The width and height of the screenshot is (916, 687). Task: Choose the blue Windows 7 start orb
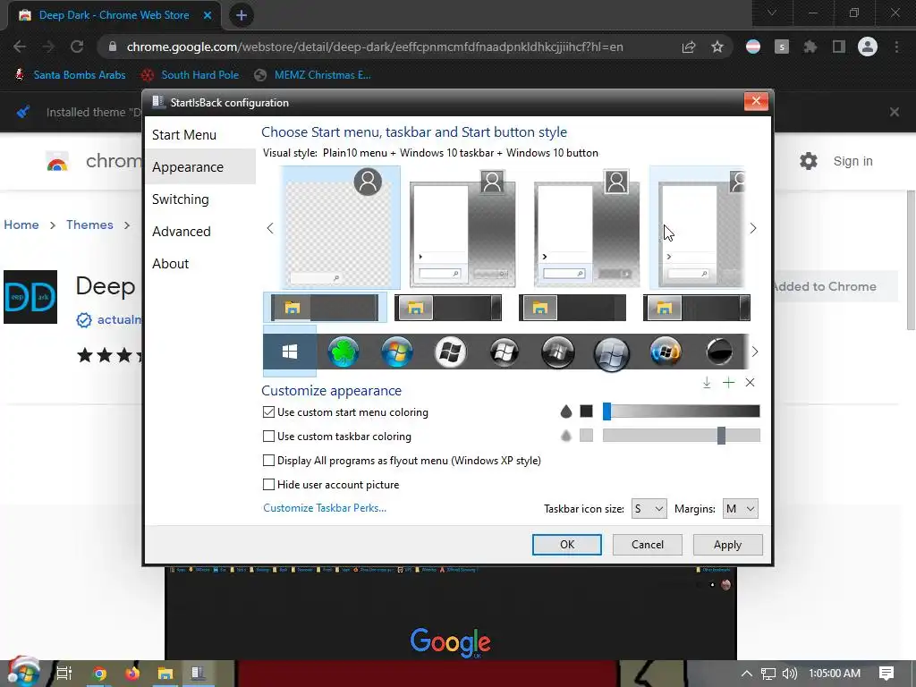click(x=396, y=352)
